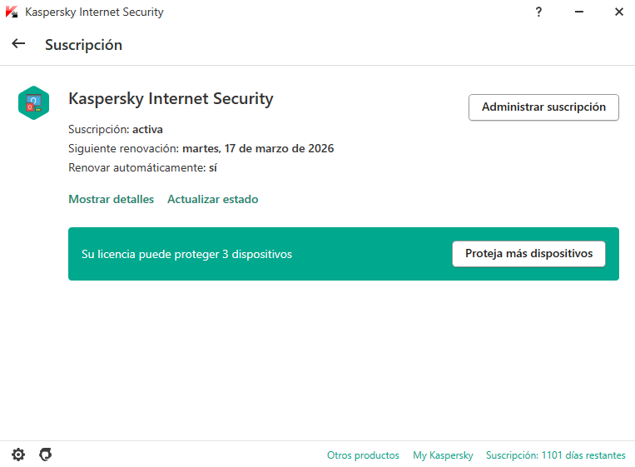Minimize the Kaspersky window
The image size is (635, 467).
[579, 12]
